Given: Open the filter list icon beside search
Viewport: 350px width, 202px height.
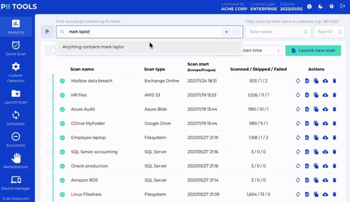Looking at the screenshot, I should tap(47, 32).
